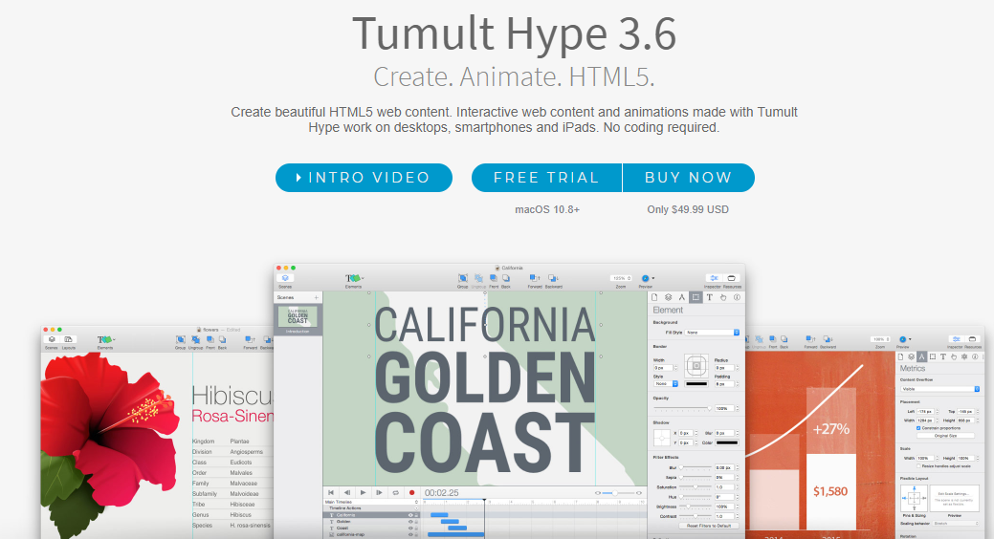Screen dimensions: 994x539
Task: Toggle visibility of the Golden timeline layer
Action: (410, 522)
